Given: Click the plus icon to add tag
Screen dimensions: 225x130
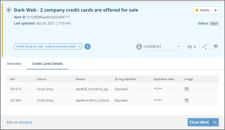Looking at the screenshot, I should click(x=88, y=46).
